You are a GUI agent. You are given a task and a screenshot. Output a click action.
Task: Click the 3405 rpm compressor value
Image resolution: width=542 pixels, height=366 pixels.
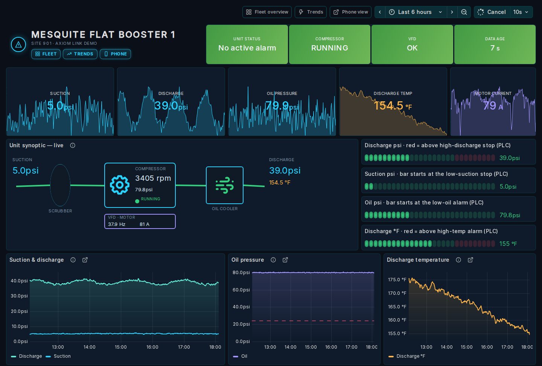coord(153,178)
